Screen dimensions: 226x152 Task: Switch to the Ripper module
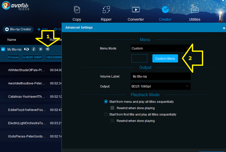(x=106, y=13)
